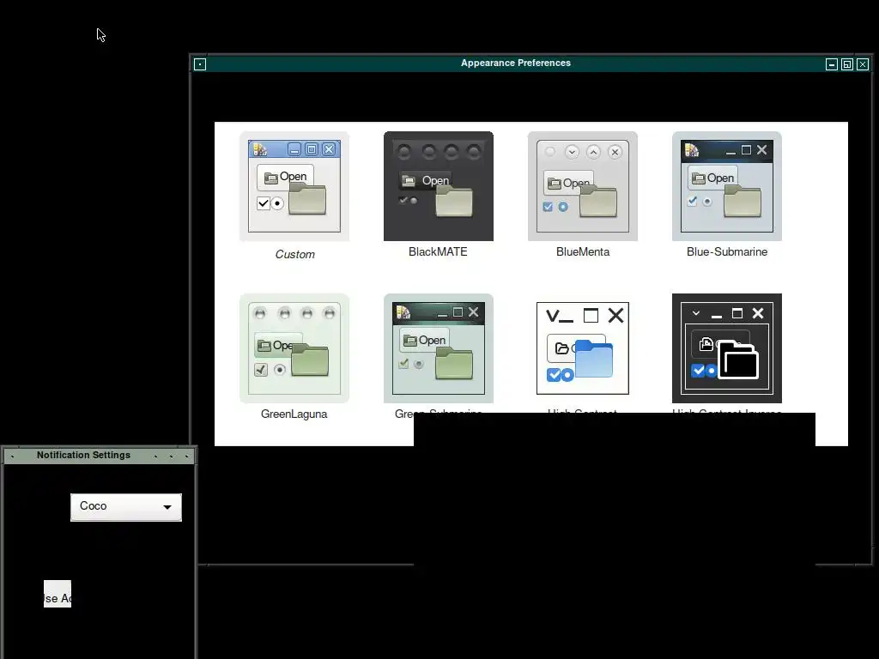Click the Appearance Preferences title text
Screen dimensions: 879x659
point(516,63)
